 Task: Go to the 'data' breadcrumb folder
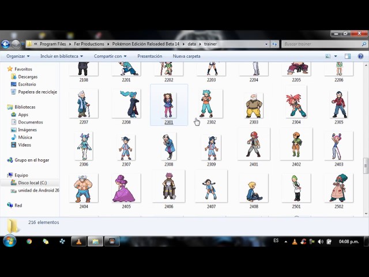point(191,44)
